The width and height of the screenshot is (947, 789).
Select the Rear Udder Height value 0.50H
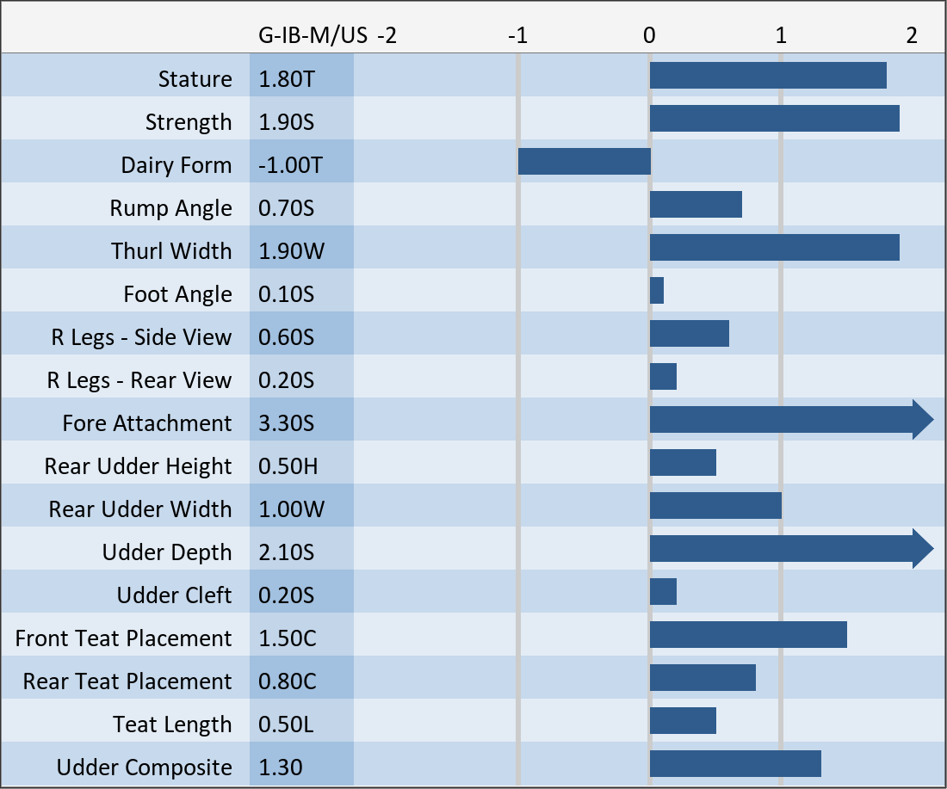(288, 466)
